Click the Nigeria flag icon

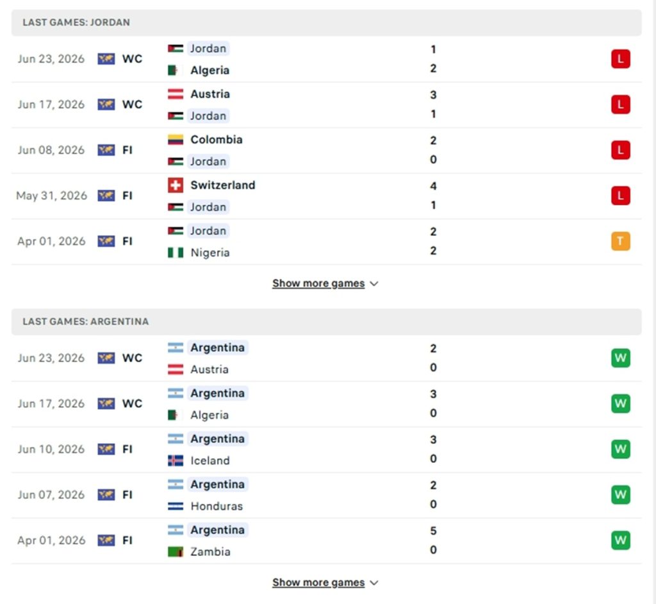[x=176, y=253]
